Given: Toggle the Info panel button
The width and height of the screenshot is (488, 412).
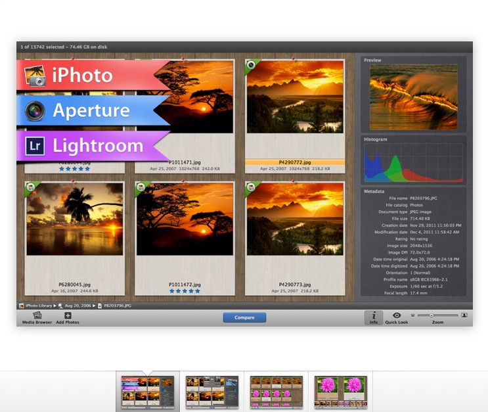Looking at the screenshot, I should (374, 317).
